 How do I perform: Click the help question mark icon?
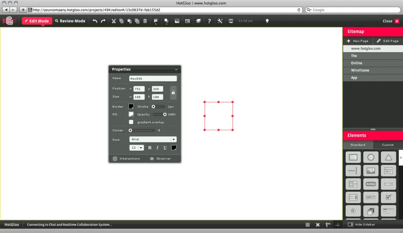click(x=209, y=21)
